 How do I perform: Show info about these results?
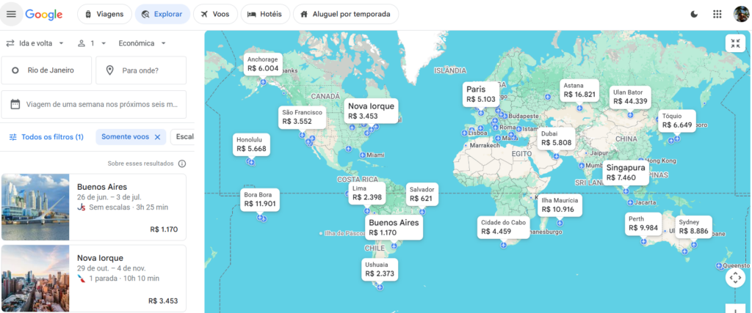(182, 163)
